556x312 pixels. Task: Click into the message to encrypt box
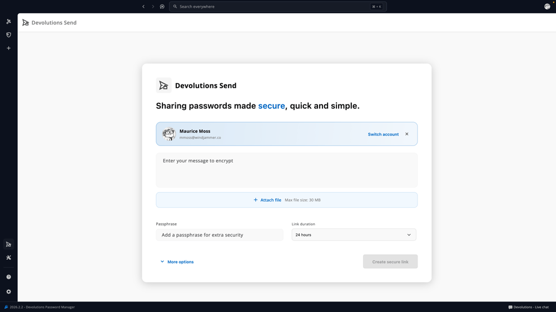pos(286,170)
